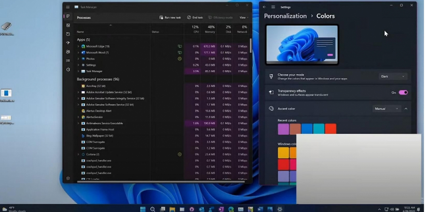This screenshot has height=212, width=425.
Task: Expand the Task Manager process row
Action: tap(78, 71)
